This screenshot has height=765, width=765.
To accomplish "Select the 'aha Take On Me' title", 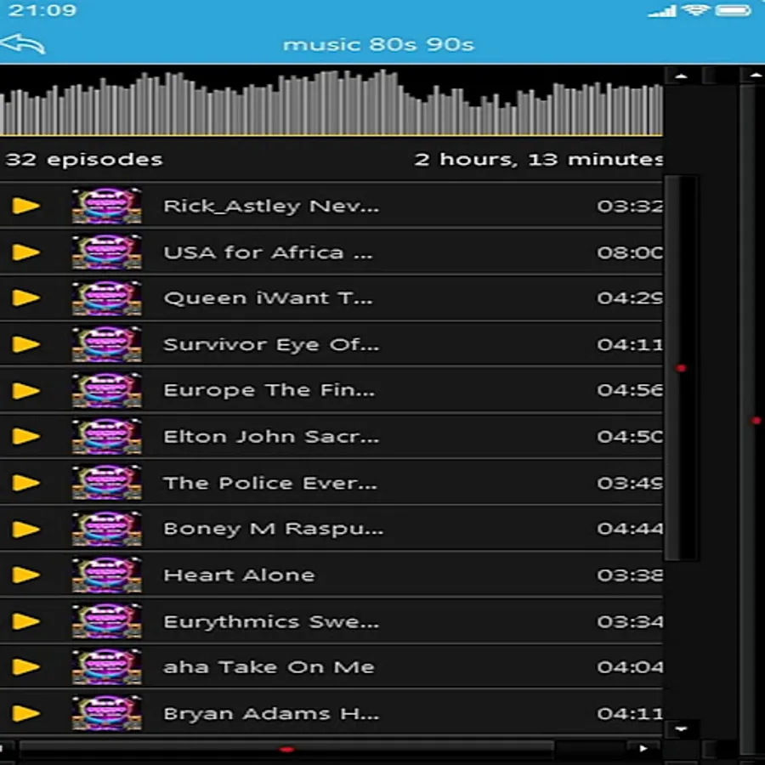I will [269, 667].
